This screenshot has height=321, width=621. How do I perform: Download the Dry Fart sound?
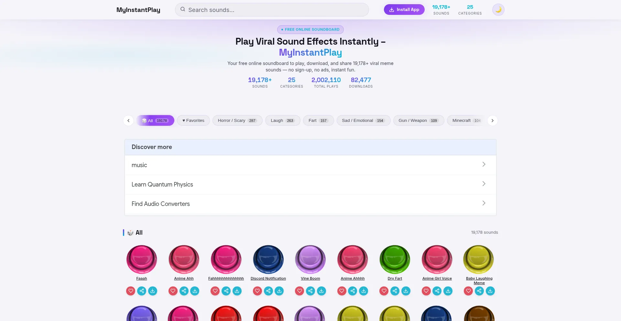406,291
